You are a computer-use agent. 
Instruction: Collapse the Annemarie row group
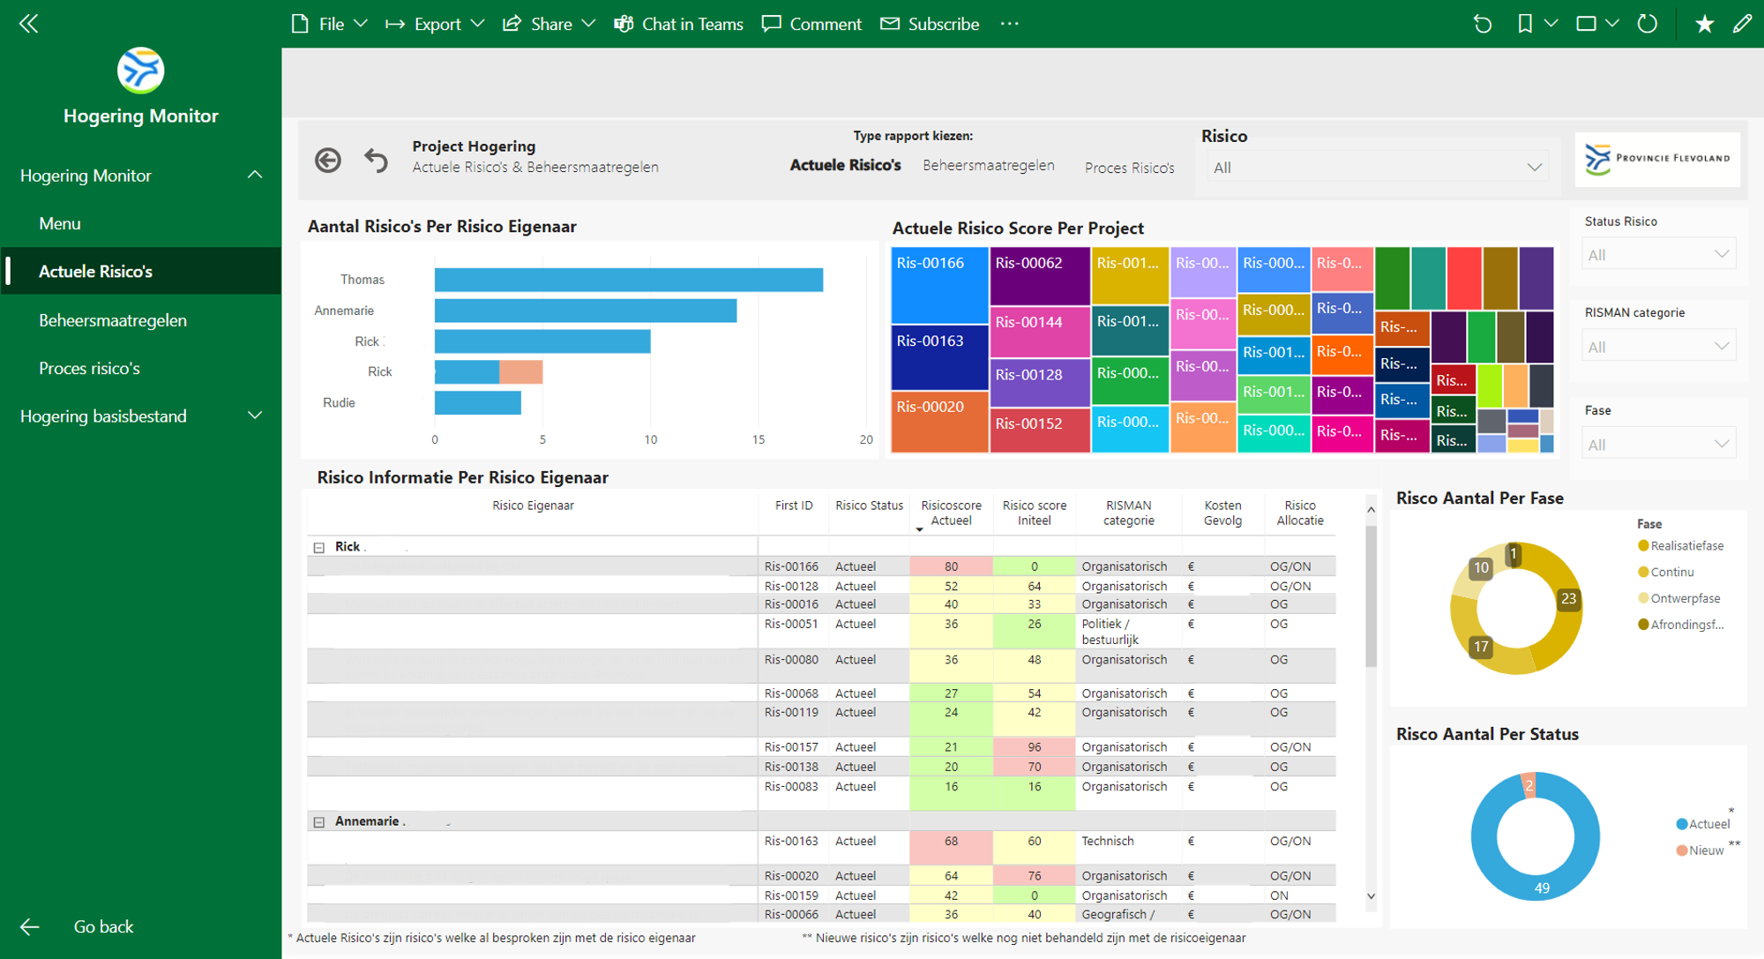[x=319, y=822]
